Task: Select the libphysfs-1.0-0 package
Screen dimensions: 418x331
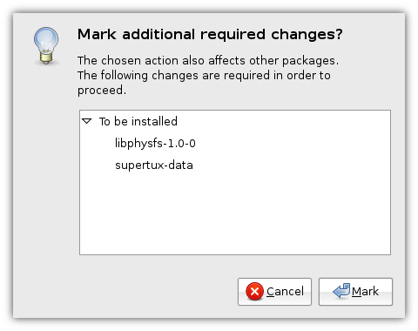Action: point(155,143)
